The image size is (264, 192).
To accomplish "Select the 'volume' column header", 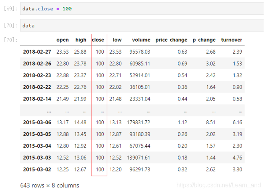I will (141, 40).
